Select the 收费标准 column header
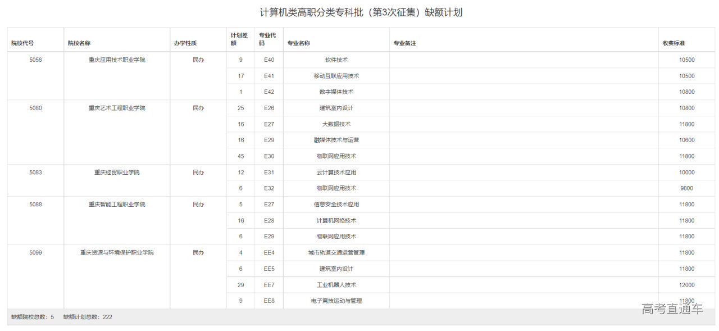The image size is (719, 331). click(x=674, y=43)
